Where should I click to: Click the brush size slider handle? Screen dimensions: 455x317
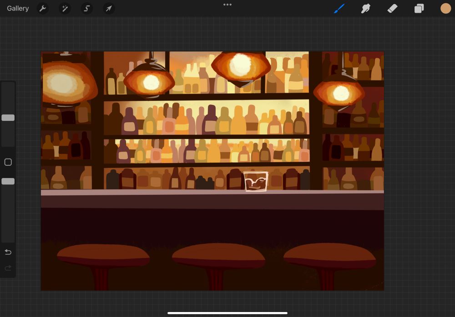click(8, 118)
